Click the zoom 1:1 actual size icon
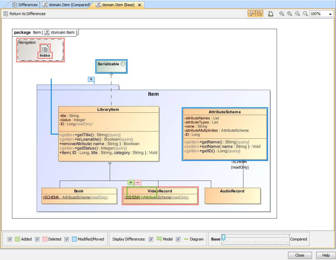Image resolution: width=336 pixels, height=260 pixels. pyautogui.click(x=281, y=13)
